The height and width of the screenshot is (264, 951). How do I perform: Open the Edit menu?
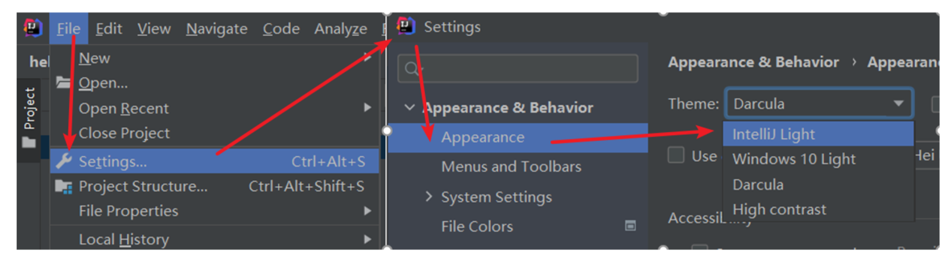tap(109, 29)
